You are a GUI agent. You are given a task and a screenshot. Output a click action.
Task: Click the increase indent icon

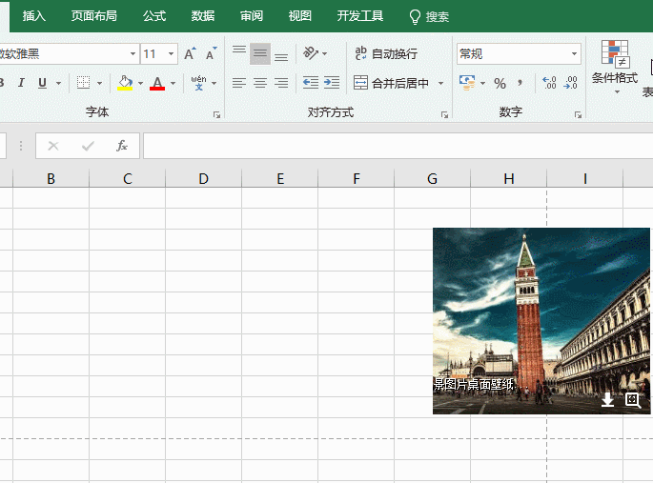[331, 84]
